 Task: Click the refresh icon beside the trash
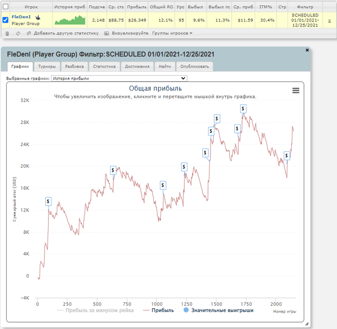18,34
